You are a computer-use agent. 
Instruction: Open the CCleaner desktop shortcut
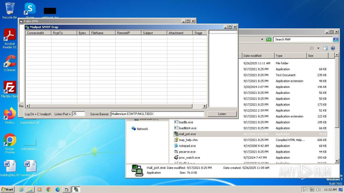click(10, 63)
